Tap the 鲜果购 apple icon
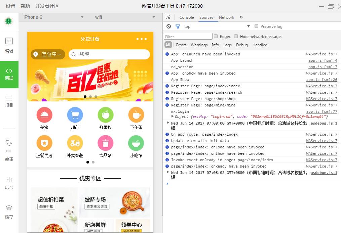 point(106,115)
